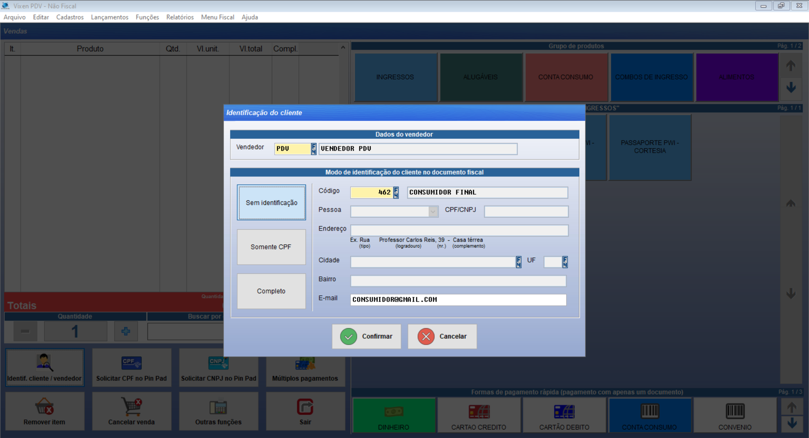Open the Pessoa dropdown
The width and height of the screenshot is (809, 438).
pos(433,212)
